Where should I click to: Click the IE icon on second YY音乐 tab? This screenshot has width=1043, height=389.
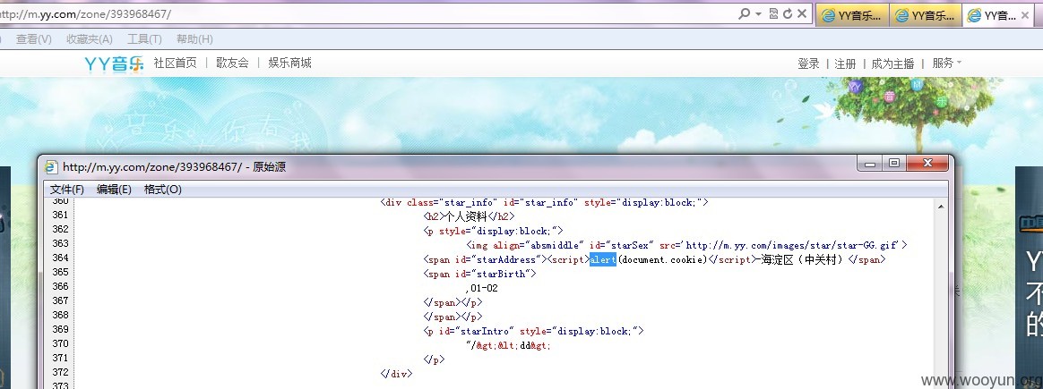tap(901, 16)
